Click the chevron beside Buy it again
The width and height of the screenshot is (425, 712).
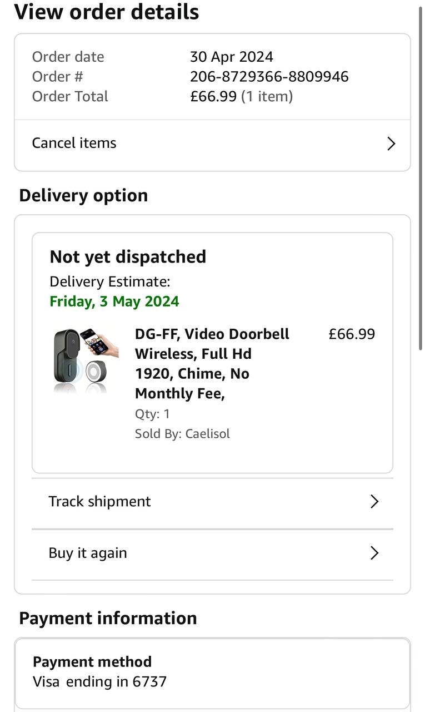click(374, 553)
